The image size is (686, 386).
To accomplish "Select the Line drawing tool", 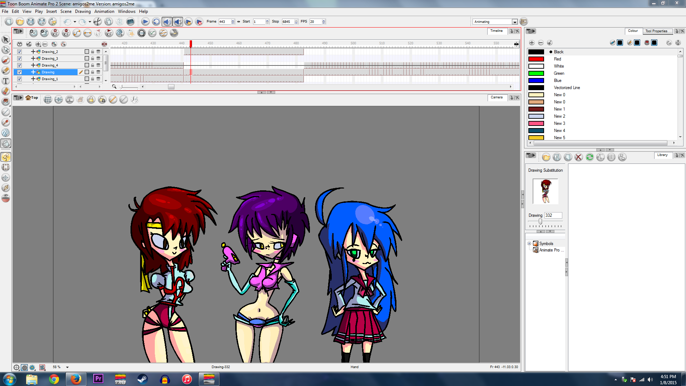I will pos(6,112).
